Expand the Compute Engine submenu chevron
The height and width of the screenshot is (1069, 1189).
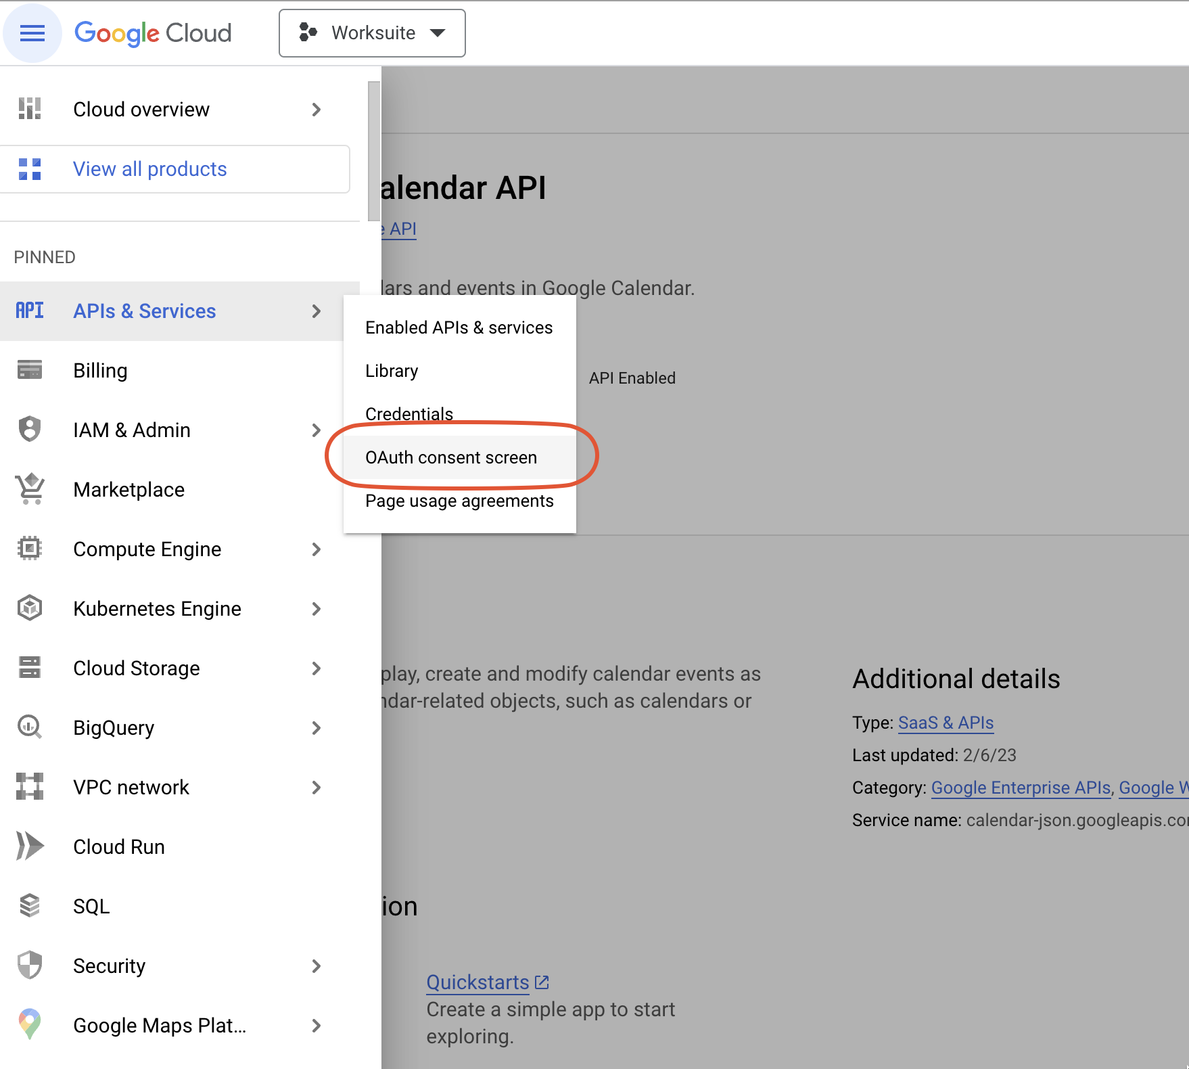coord(316,549)
